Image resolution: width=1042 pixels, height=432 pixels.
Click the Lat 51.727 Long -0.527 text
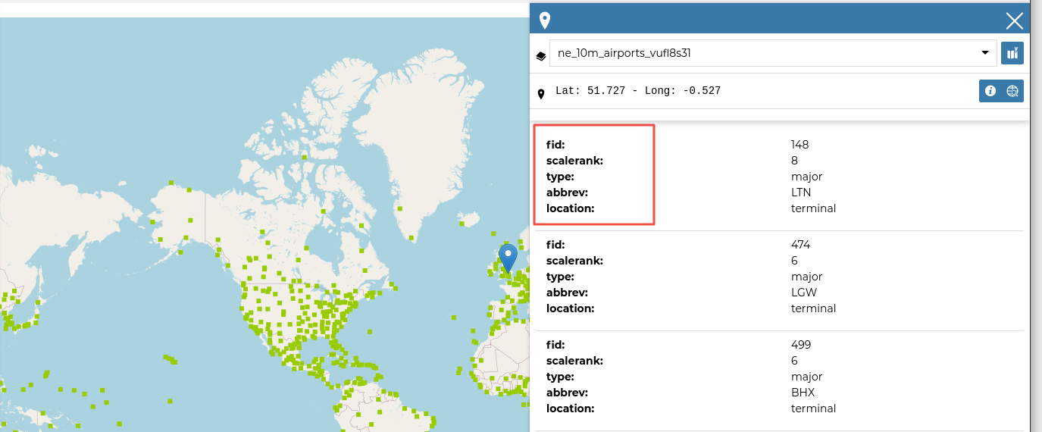pos(637,91)
